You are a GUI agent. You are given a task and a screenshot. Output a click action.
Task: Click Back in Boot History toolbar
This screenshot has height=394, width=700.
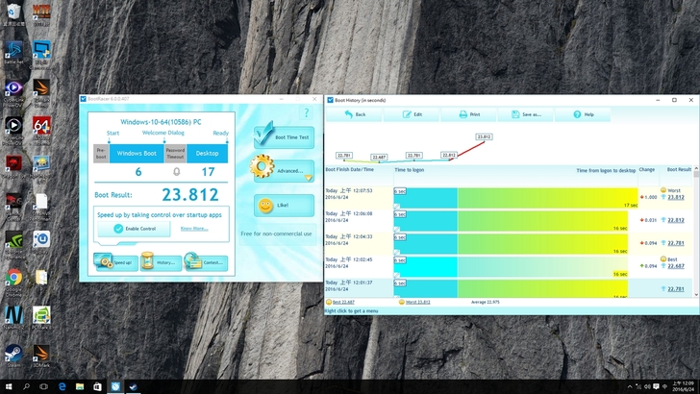[x=355, y=114]
